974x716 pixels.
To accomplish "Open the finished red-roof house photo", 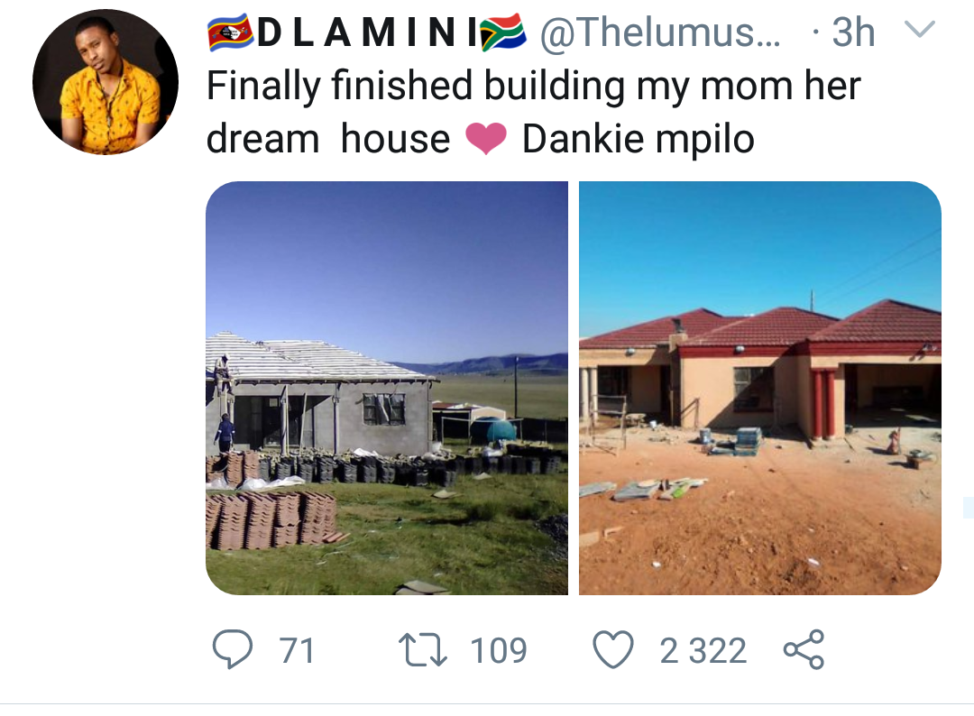I will pyautogui.click(x=759, y=388).
